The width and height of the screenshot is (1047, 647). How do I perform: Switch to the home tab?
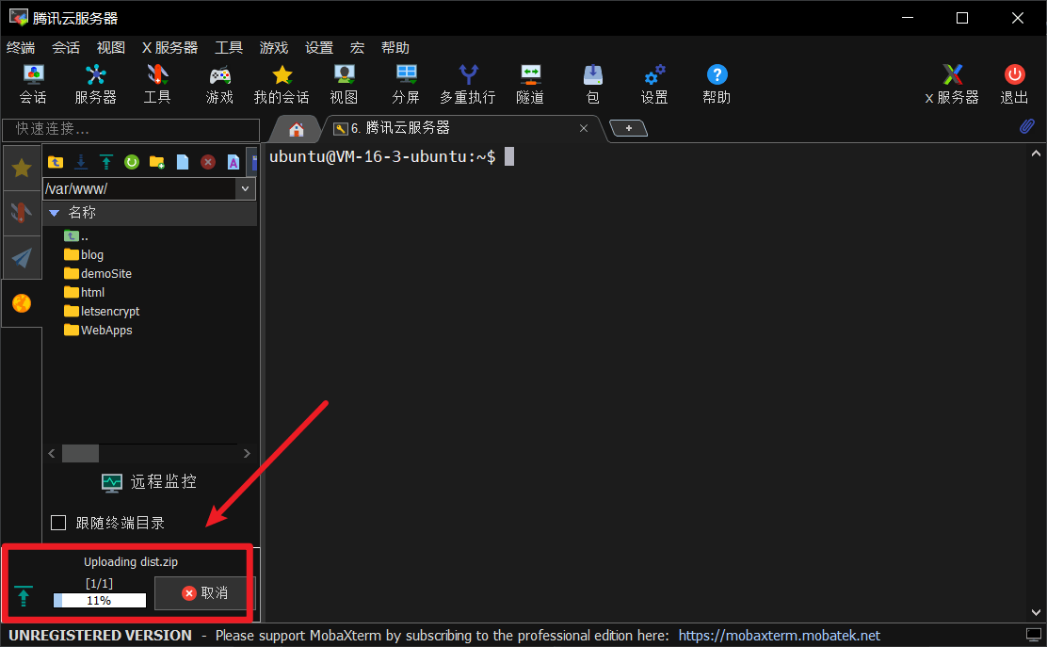[x=297, y=129]
